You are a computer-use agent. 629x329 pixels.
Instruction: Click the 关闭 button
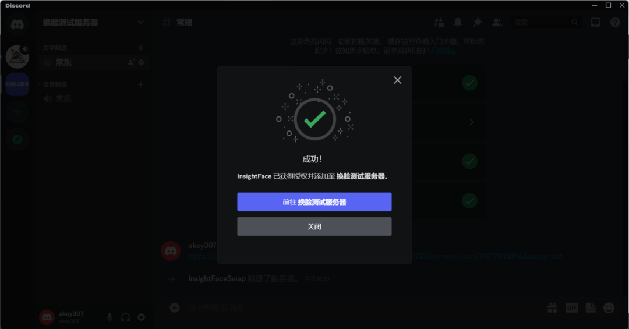tap(314, 227)
